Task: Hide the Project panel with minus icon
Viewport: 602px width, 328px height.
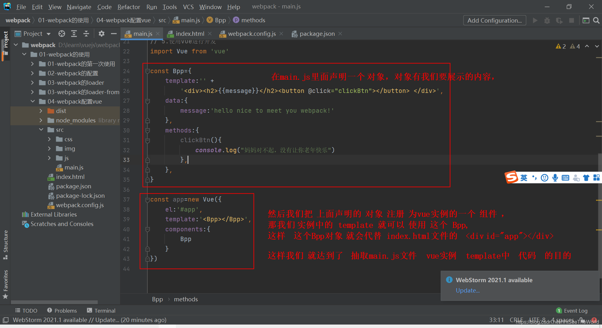Action: (x=114, y=34)
